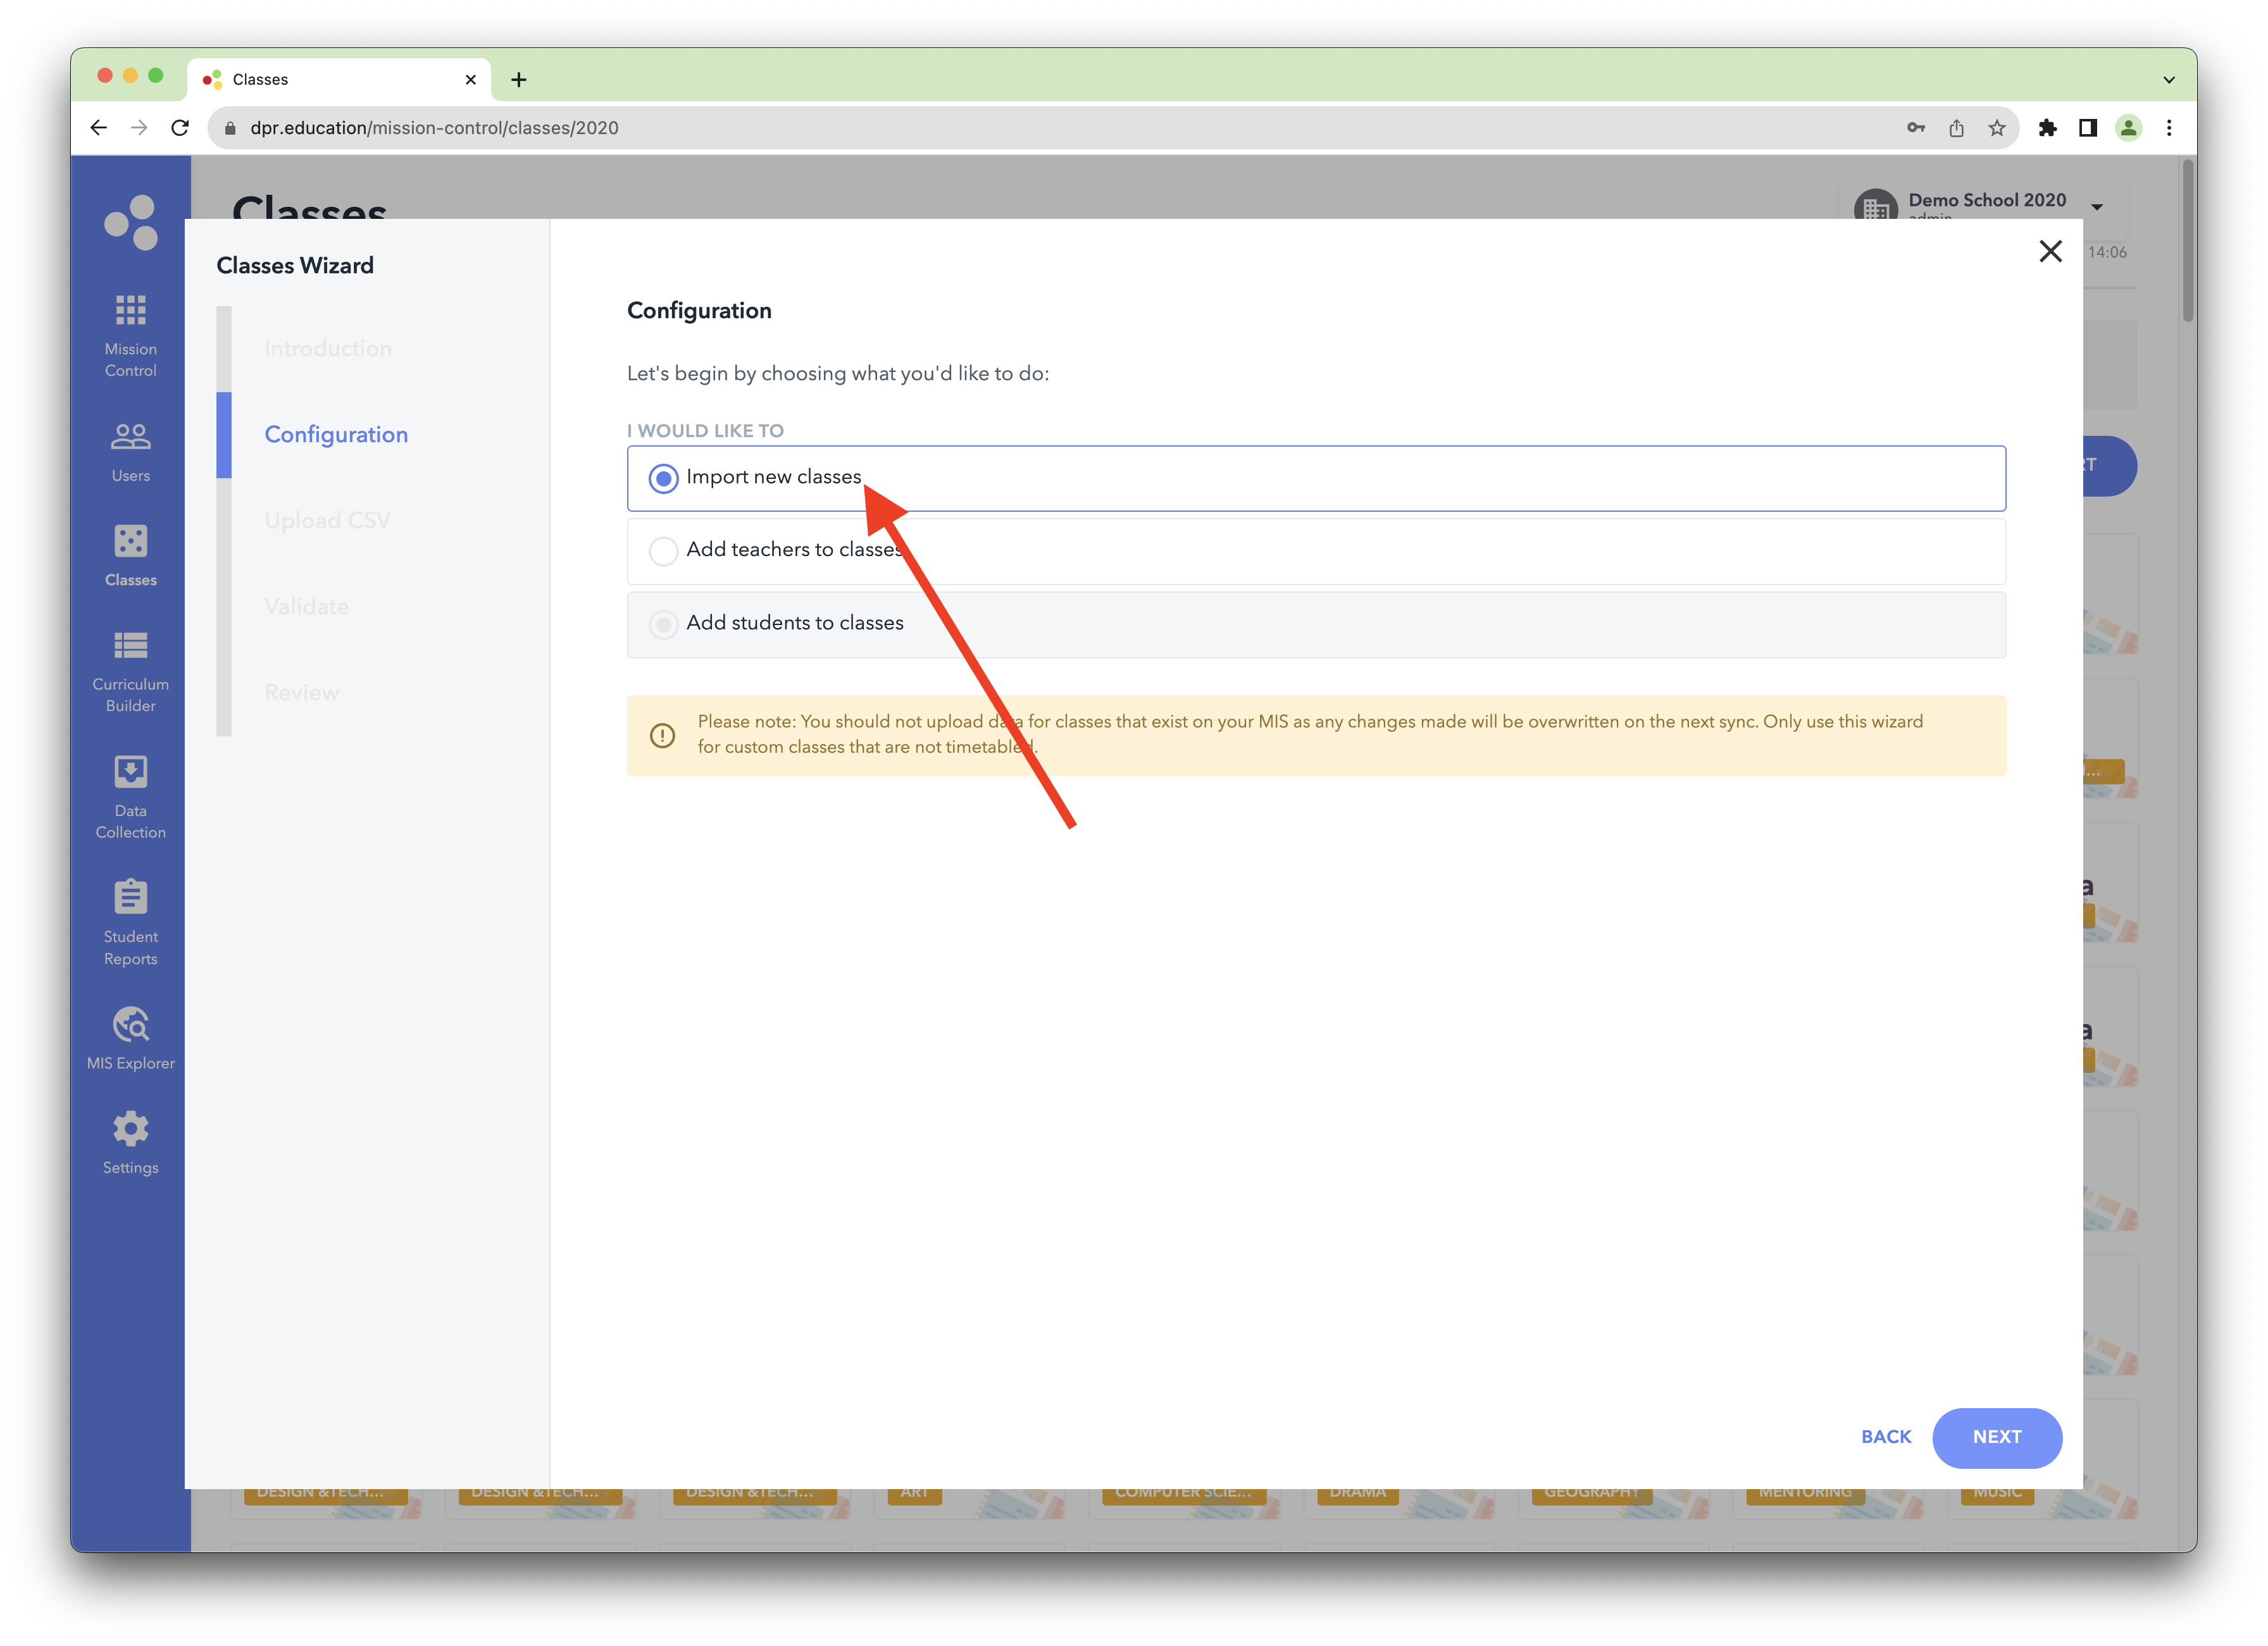Viewport: 2268px width, 1646px height.
Task: Click the browser extensions puzzle icon
Action: (2047, 128)
